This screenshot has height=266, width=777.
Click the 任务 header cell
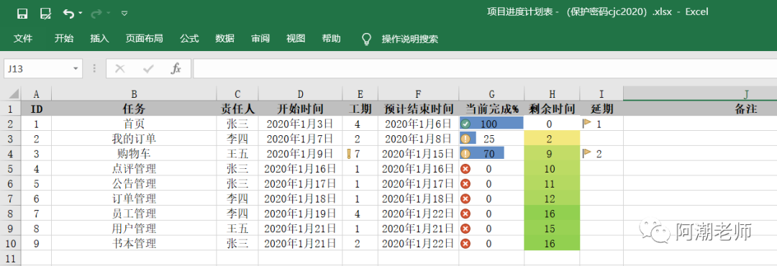[134, 109]
